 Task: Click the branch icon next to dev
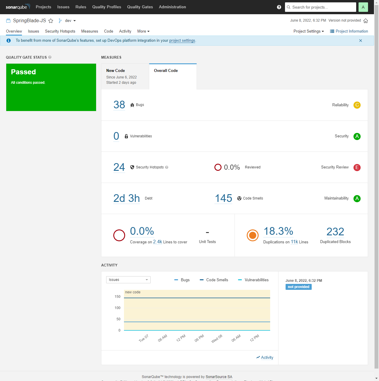(60, 21)
